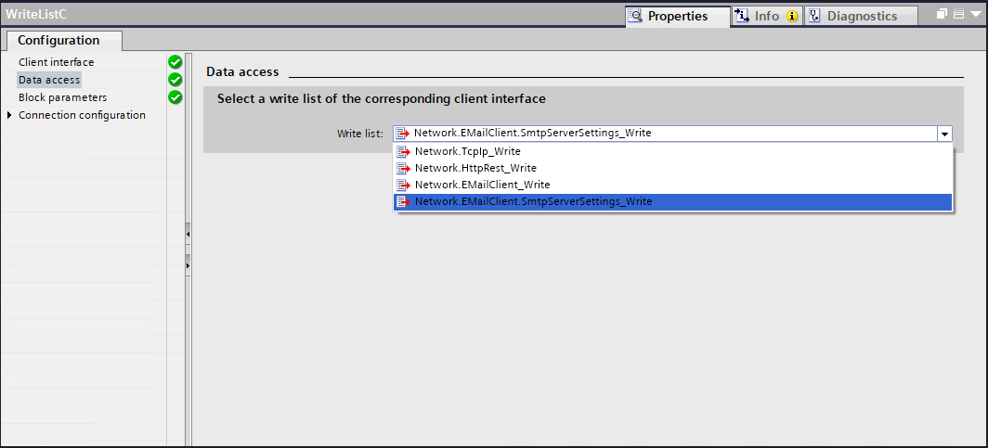Open the Write list dropdown arrow
The width and height of the screenshot is (988, 448).
944,134
